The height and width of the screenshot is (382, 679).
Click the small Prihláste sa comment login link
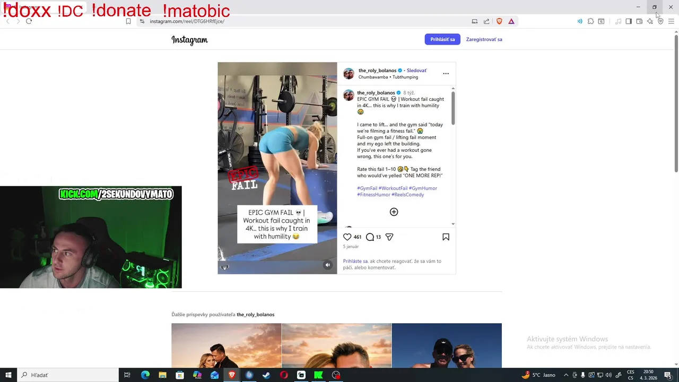[x=355, y=261]
